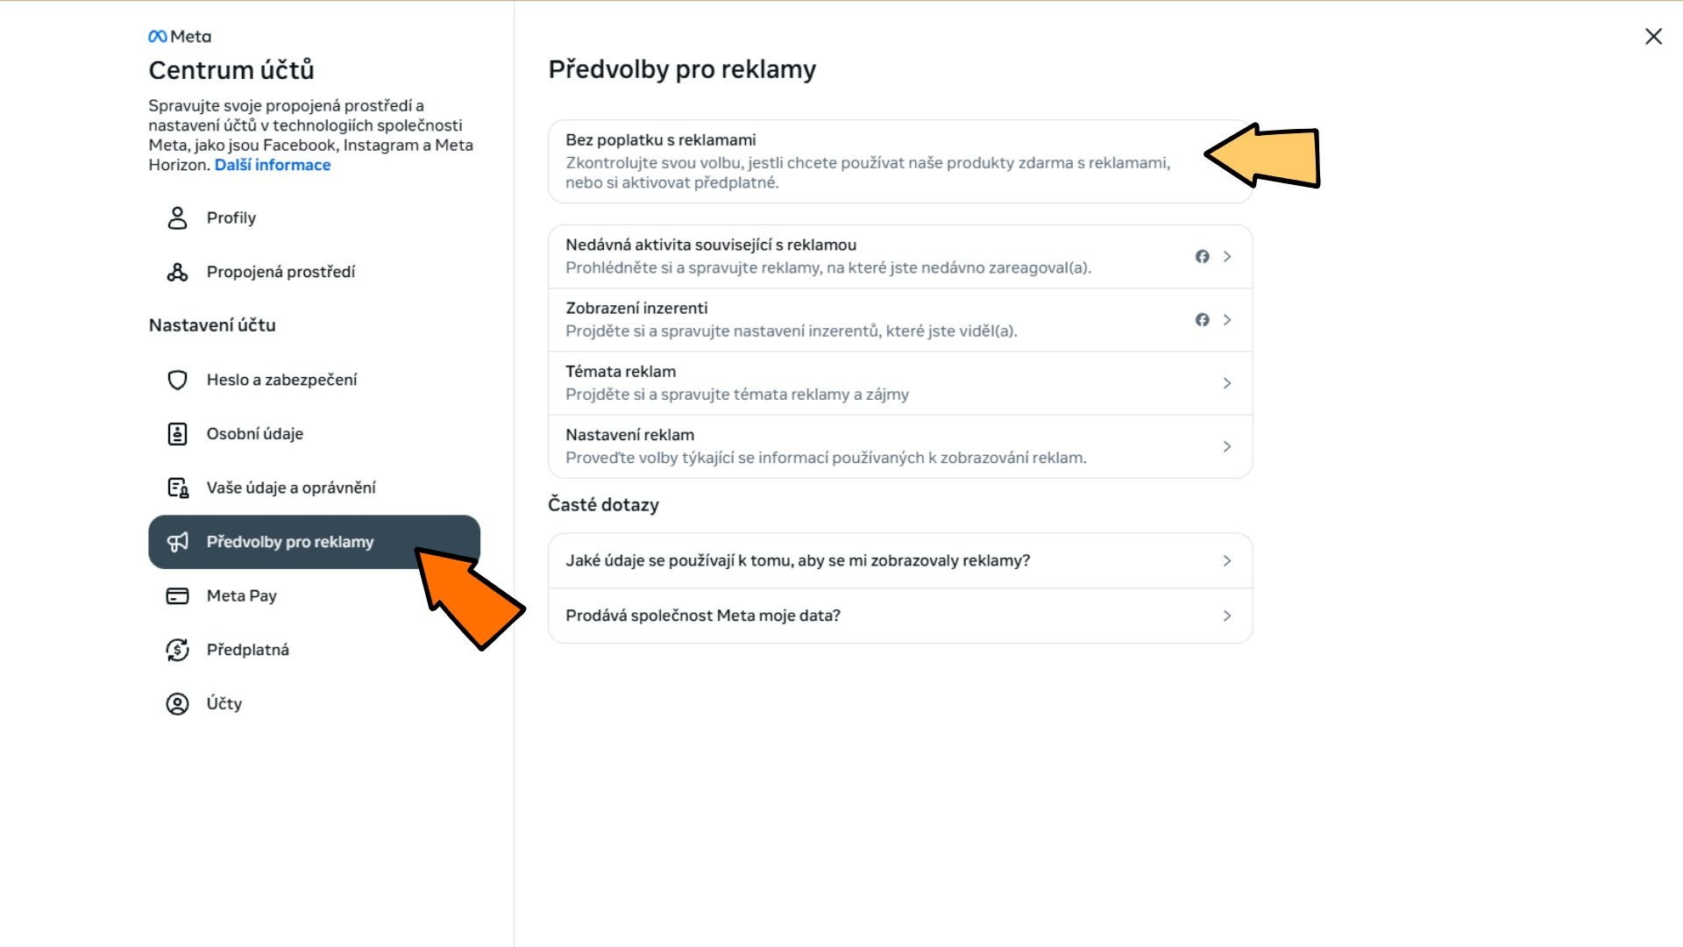Click the megaphone icon next to Předvolby pro reklamy

178,542
